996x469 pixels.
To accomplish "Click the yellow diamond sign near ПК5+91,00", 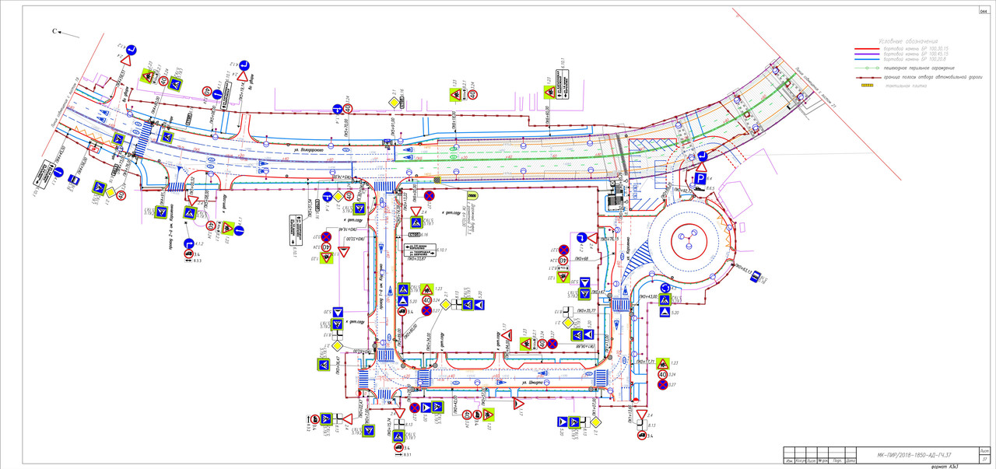I will point(395,103).
